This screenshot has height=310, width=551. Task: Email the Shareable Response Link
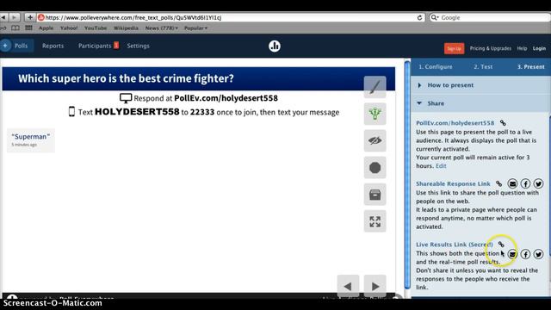coord(512,183)
